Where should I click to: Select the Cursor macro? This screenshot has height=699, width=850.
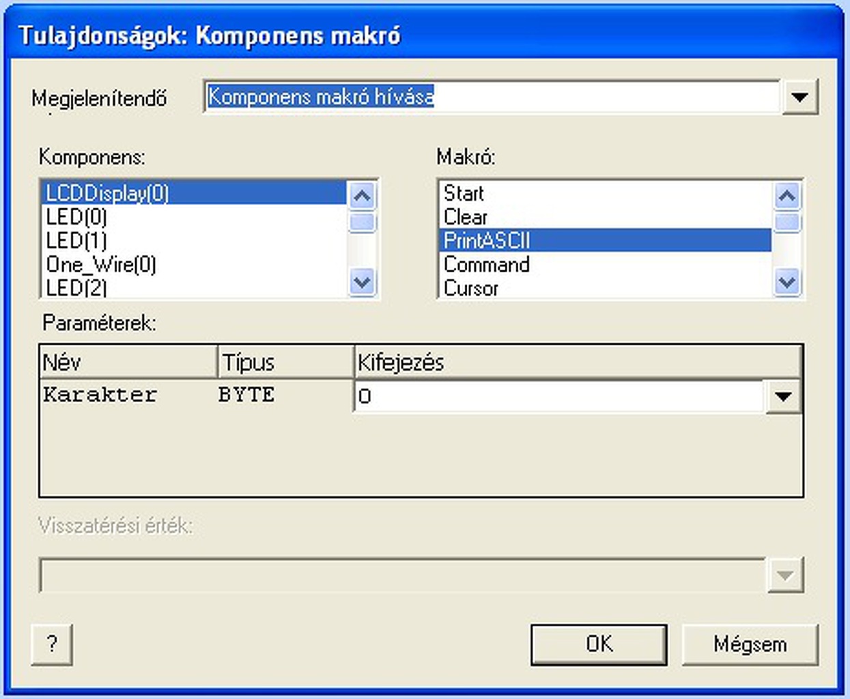[606, 287]
